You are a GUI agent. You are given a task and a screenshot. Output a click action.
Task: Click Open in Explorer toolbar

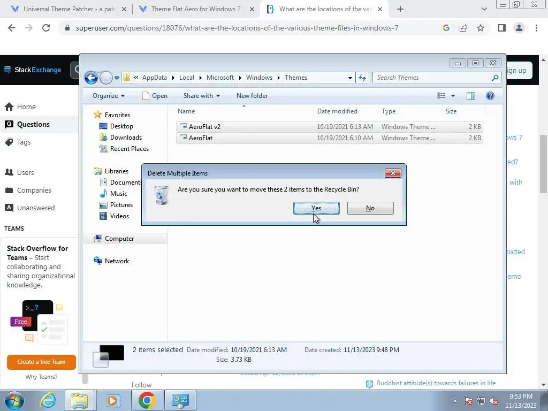tap(155, 96)
